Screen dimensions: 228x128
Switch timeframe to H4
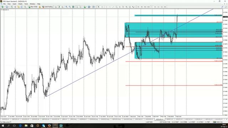click(155, 7)
